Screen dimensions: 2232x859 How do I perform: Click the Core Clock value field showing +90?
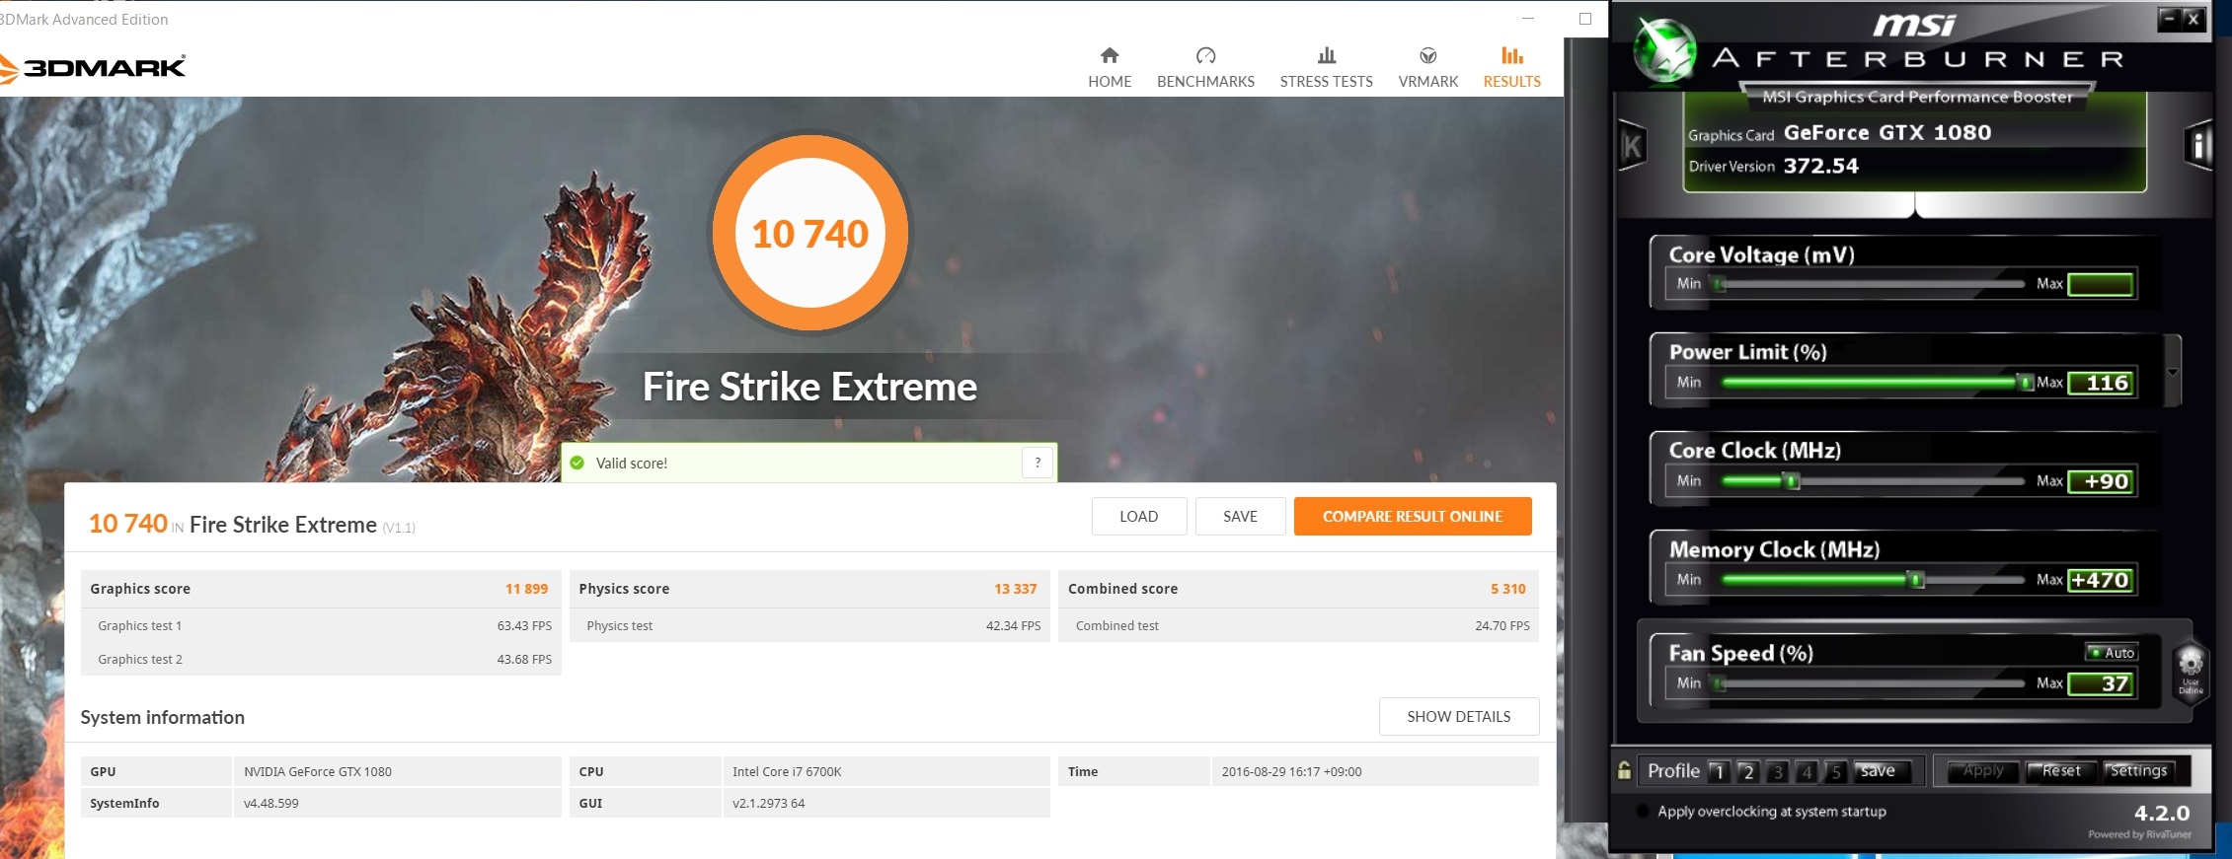click(2102, 481)
